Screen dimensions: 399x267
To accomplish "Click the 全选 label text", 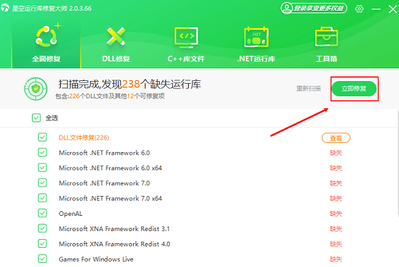I will pos(52,118).
